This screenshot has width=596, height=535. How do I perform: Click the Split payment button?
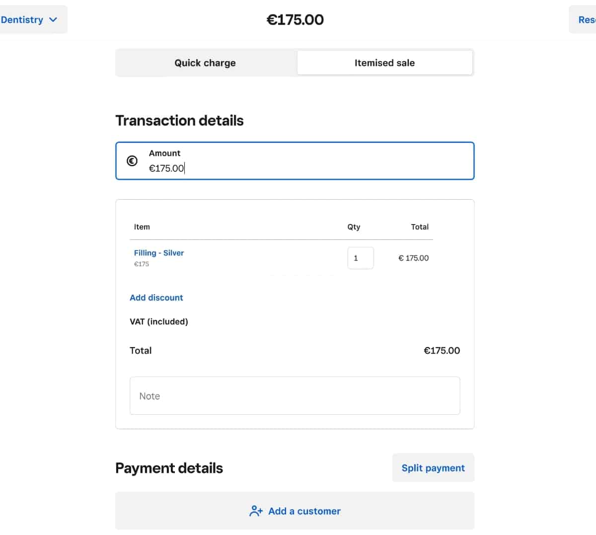click(433, 468)
